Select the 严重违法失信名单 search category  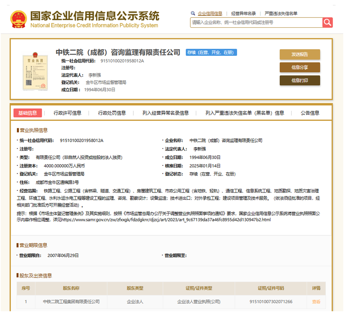pyautogui.click(x=281, y=13)
